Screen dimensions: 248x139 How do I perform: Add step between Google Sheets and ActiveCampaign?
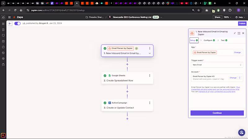[x=127, y=91]
